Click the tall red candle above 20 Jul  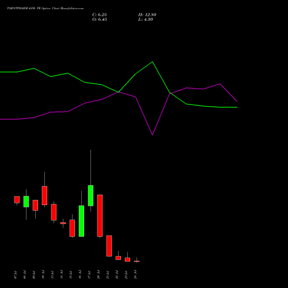(100, 215)
